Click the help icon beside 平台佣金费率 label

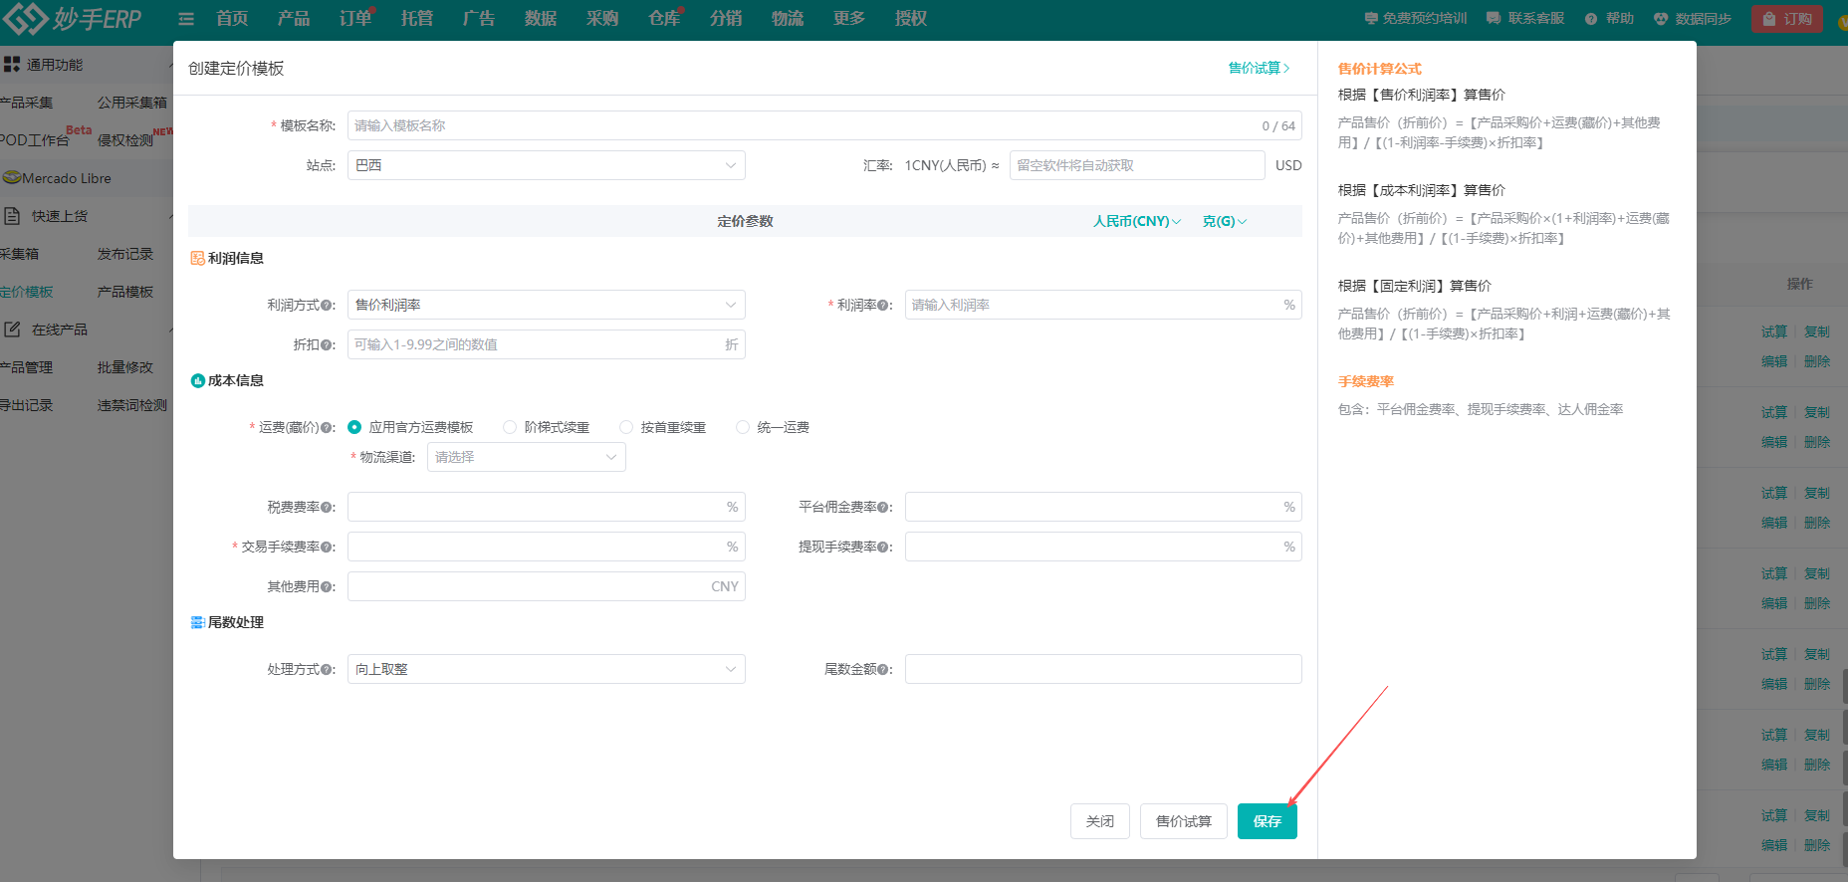tap(883, 508)
